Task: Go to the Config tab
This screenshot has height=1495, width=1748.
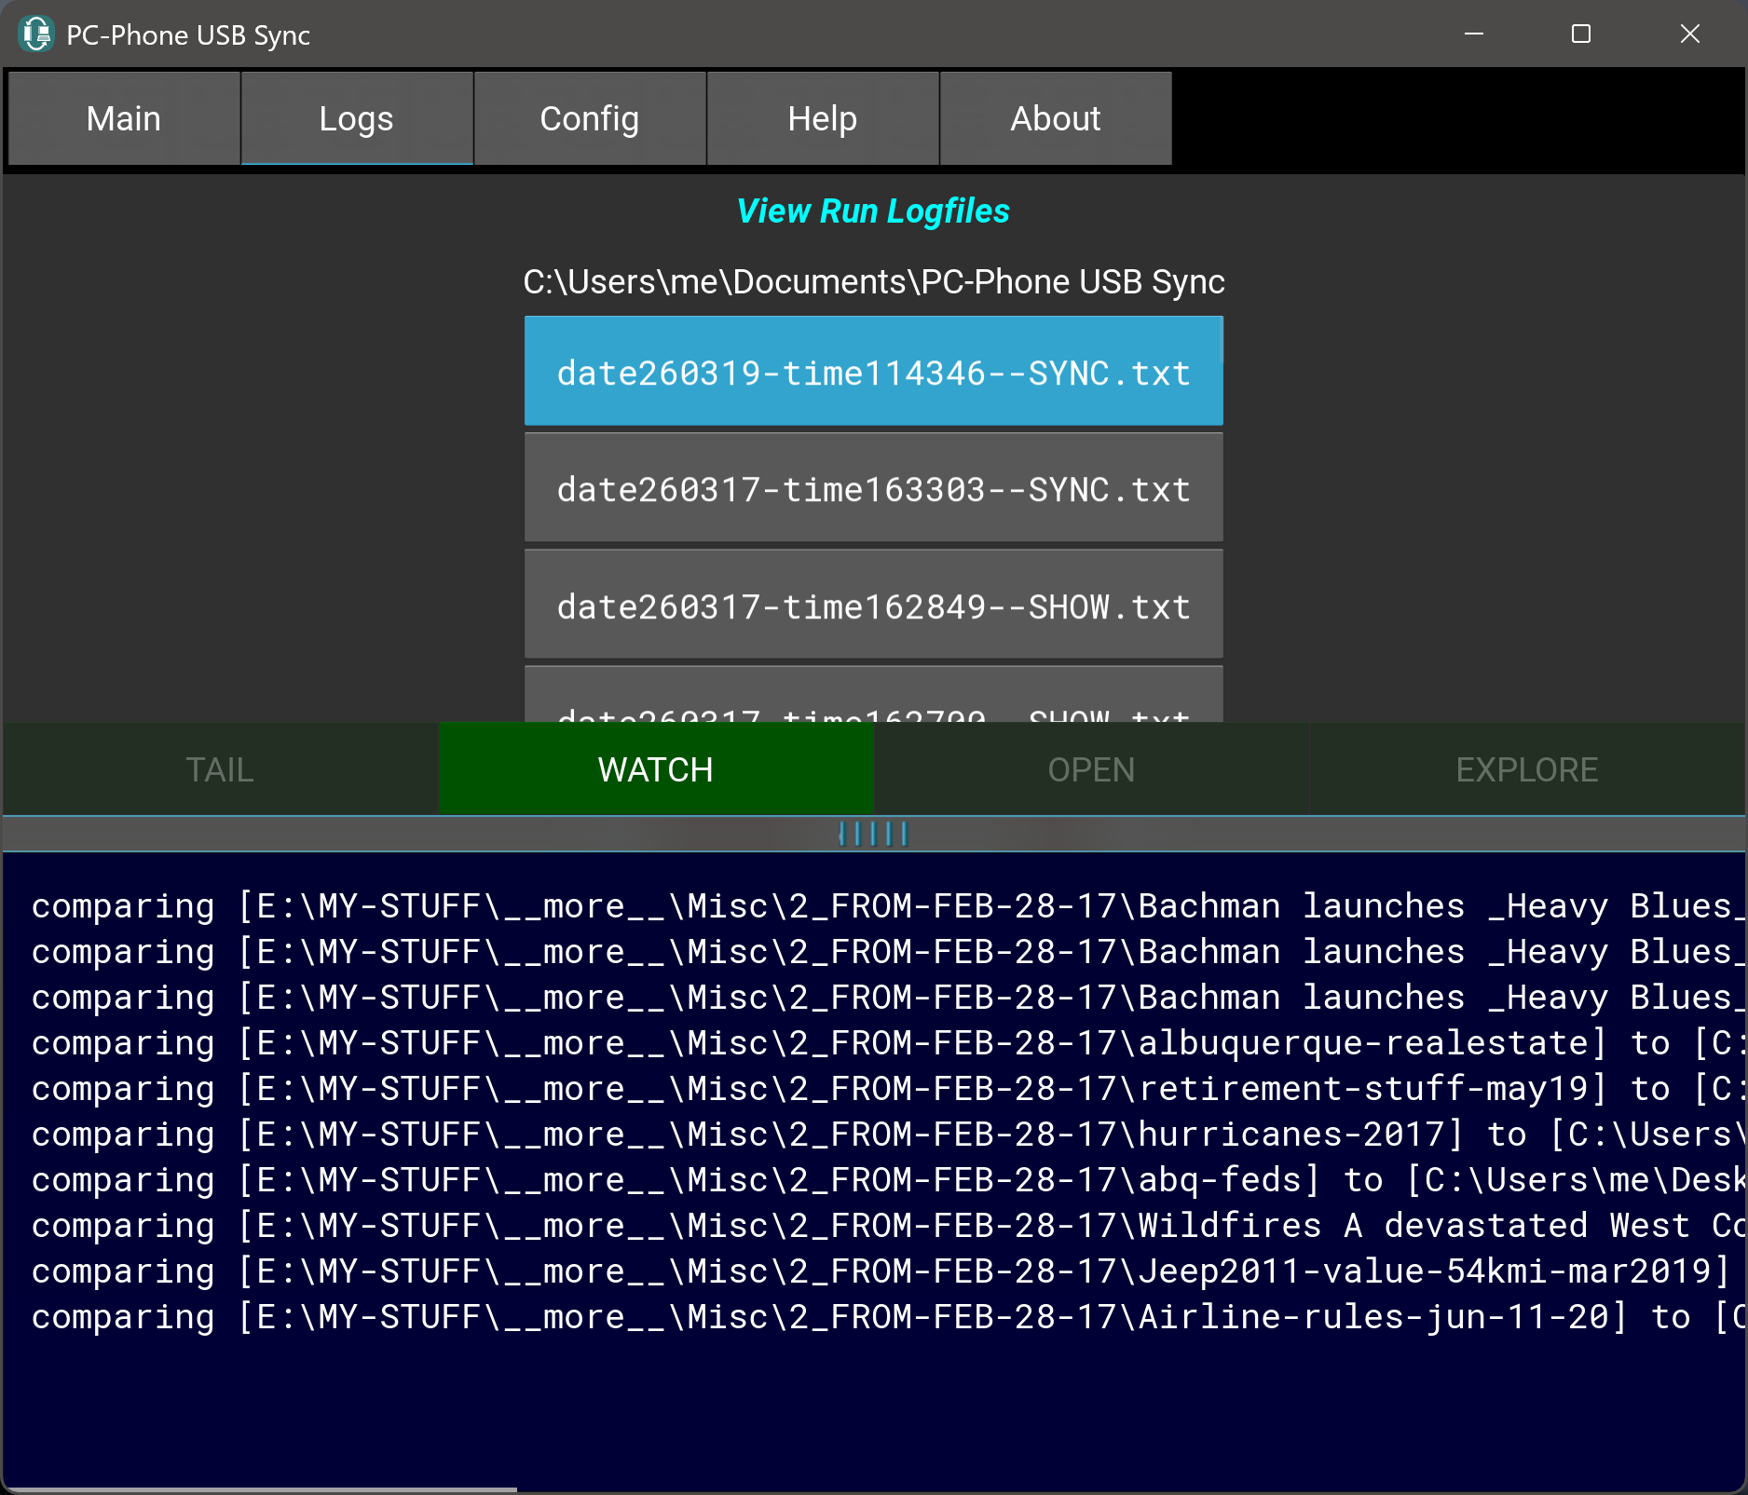Action: pyautogui.click(x=589, y=118)
